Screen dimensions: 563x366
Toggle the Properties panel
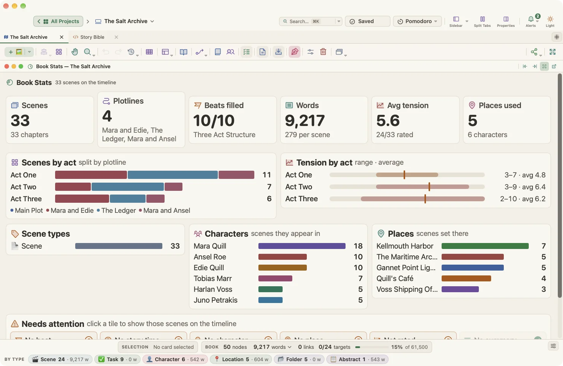(x=506, y=21)
